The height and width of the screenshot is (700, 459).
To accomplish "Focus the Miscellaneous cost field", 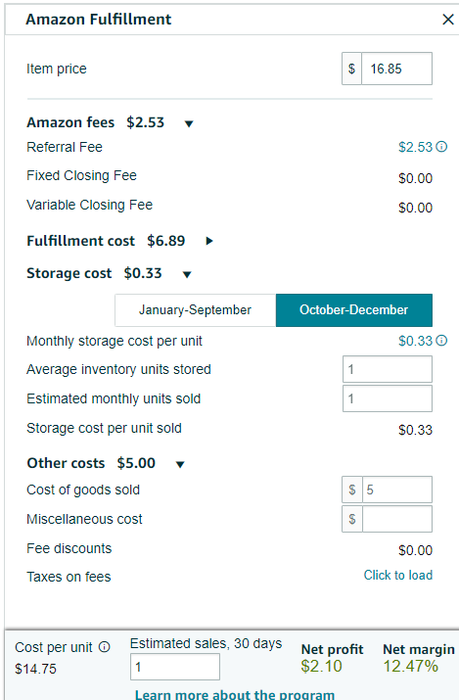I will (397, 519).
